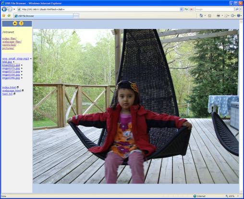The image size is (244, 199).
Task: Click the Favorites star icon
Action: pyautogui.click(x=4, y=15)
